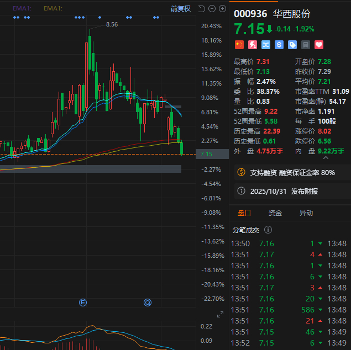The image size is (351, 350).
Task: Zoom in the chart with plus icon
Action: coord(222,9)
